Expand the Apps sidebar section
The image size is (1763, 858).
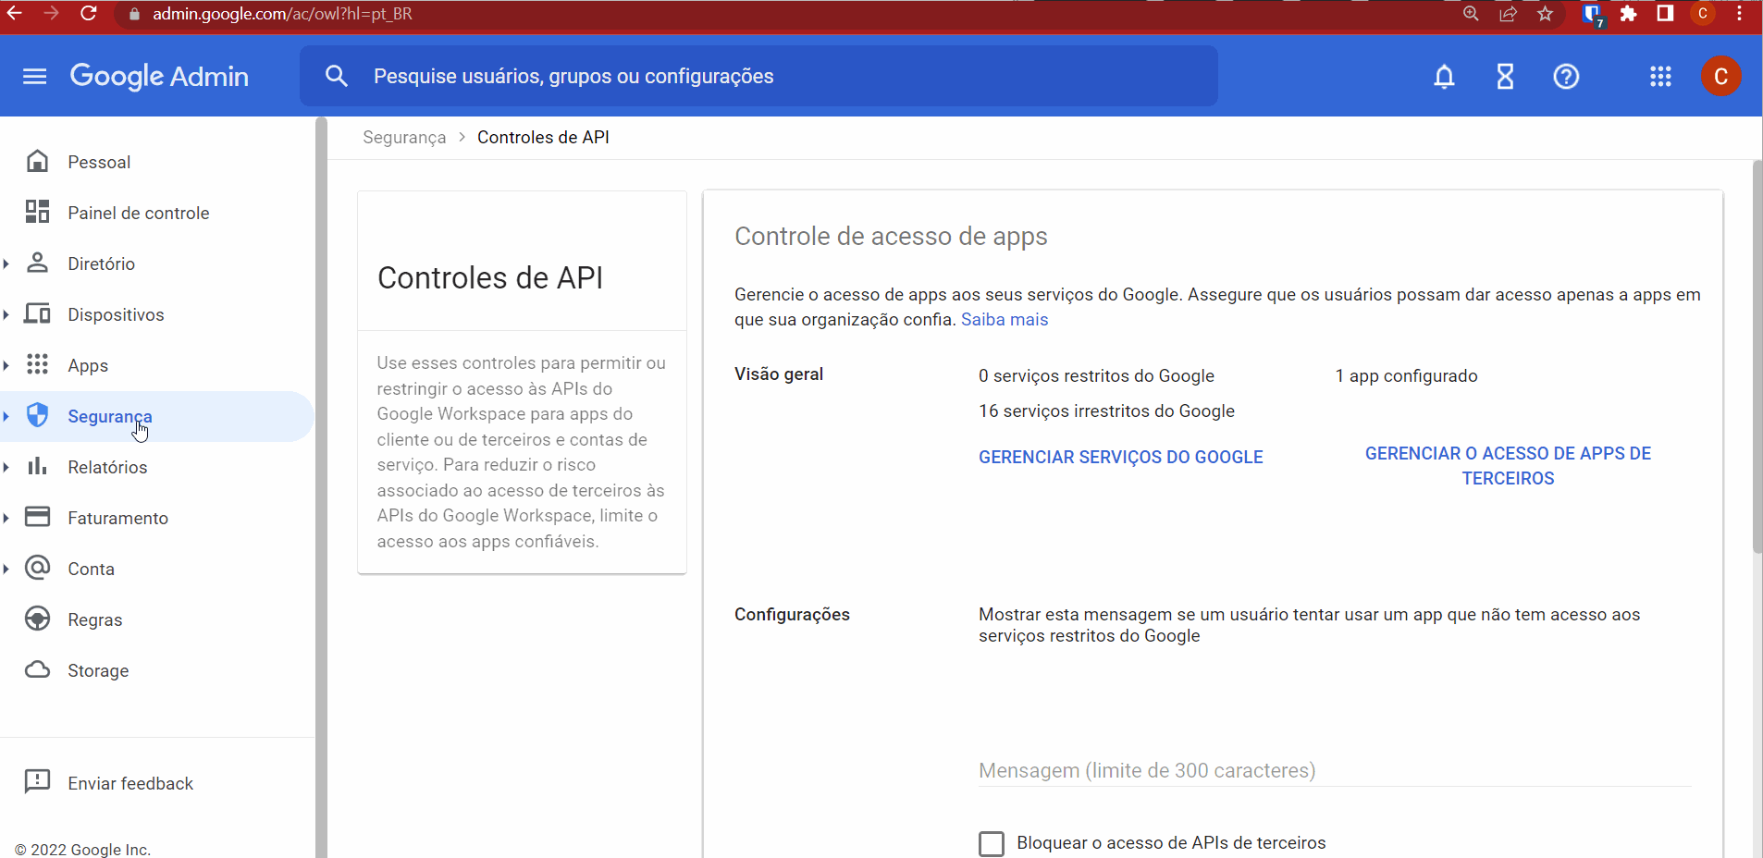point(6,366)
